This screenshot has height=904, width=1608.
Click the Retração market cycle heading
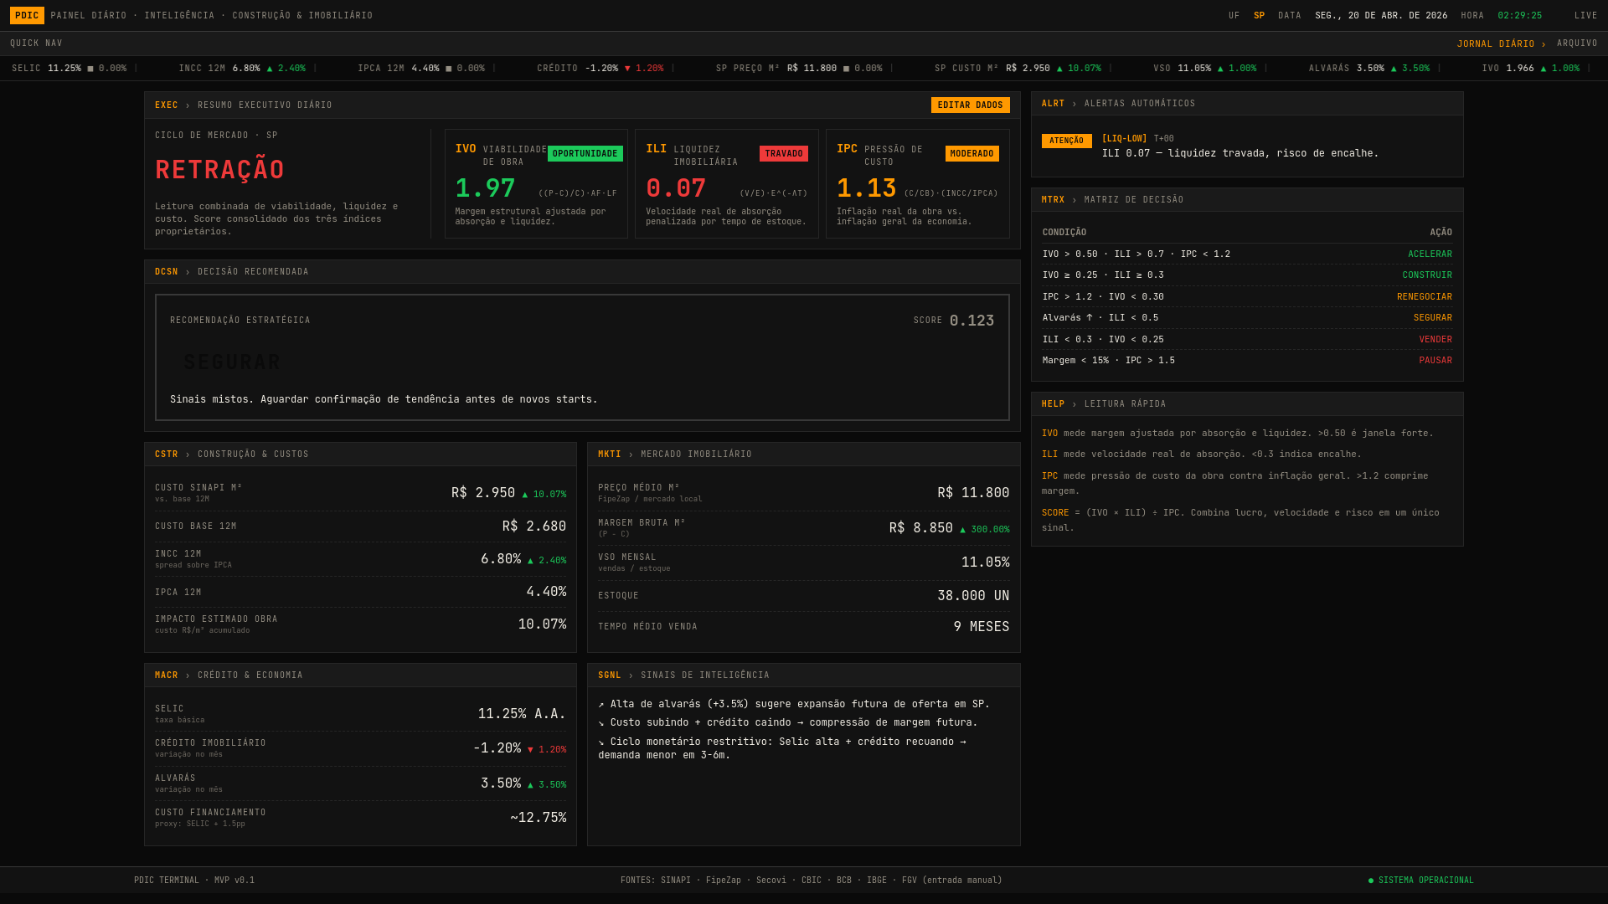coord(219,170)
